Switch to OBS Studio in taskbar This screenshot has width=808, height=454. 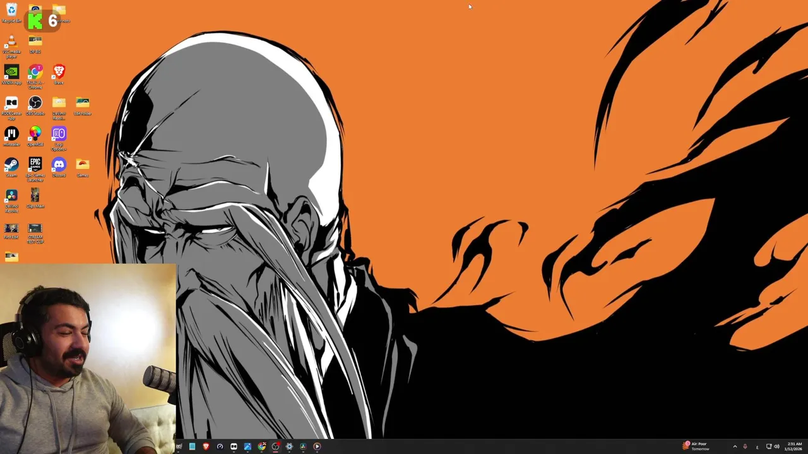tap(275, 446)
